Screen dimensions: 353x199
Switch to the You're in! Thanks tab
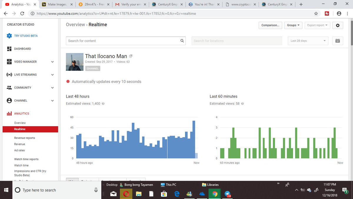pyautogui.click(x=204, y=4)
